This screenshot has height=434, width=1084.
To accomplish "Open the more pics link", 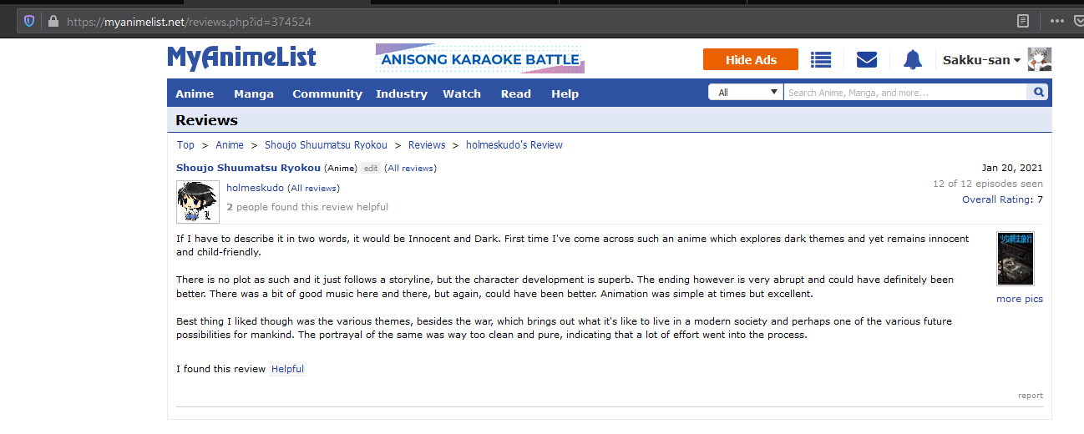I will tap(1020, 299).
